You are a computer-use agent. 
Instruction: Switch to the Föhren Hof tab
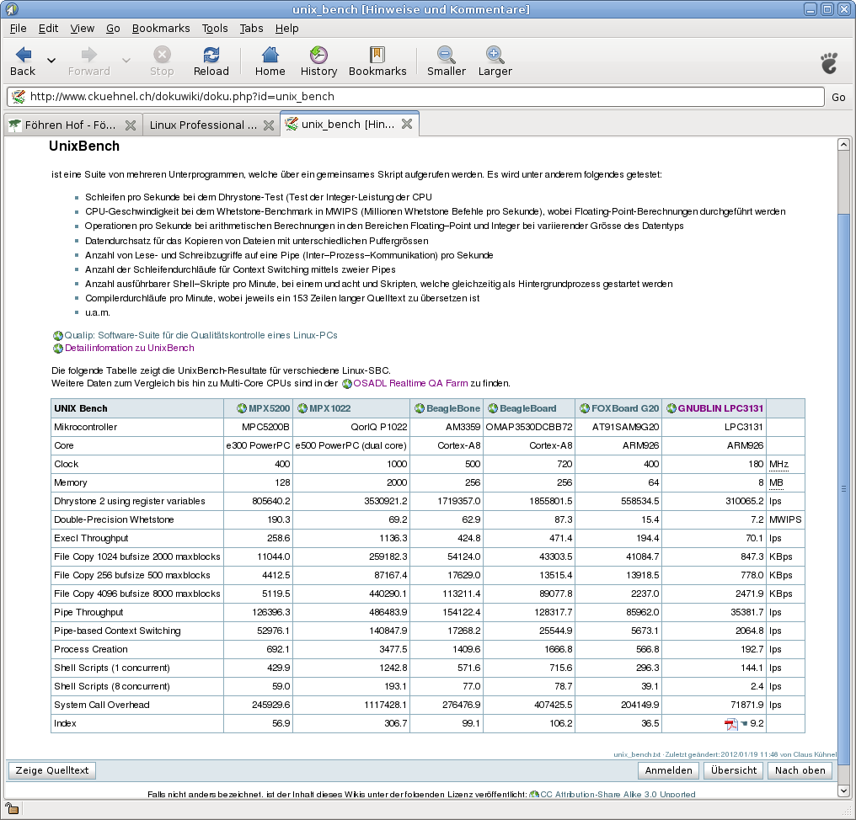[72, 125]
